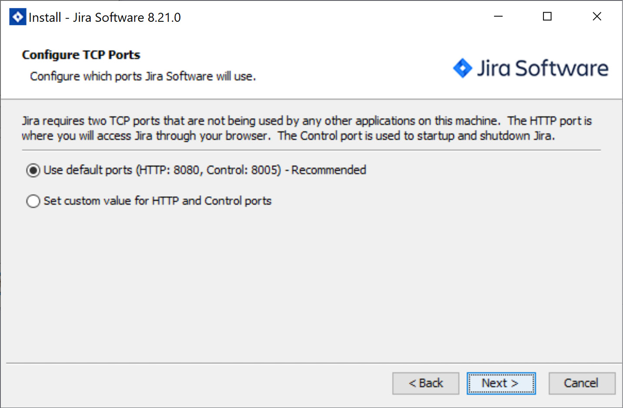Click the subtitle 'Configure which ports Jira Software will use'
The width and height of the screenshot is (623, 408).
142,76
